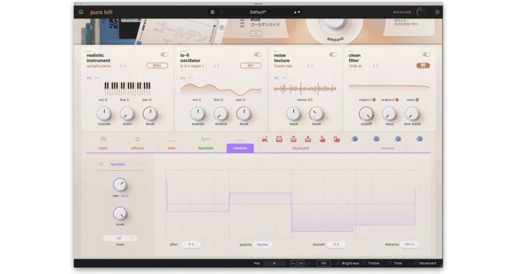Switch to the function tab

coord(206,143)
